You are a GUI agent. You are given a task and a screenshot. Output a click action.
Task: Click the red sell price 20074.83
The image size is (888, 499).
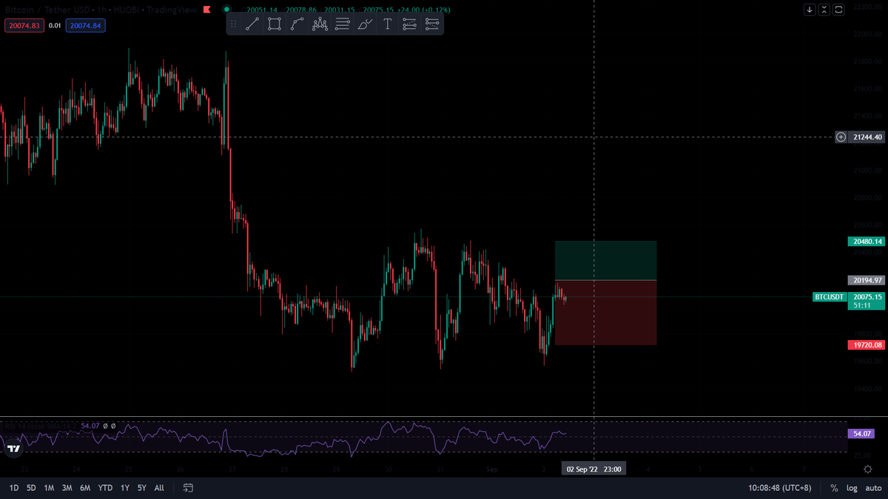tap(24, 25)
